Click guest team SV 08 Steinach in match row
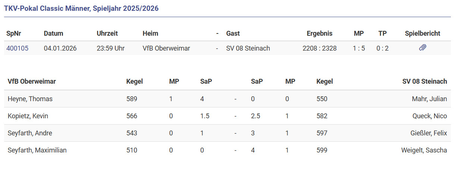Screen dimensions: 455x180 click(248, 48)
